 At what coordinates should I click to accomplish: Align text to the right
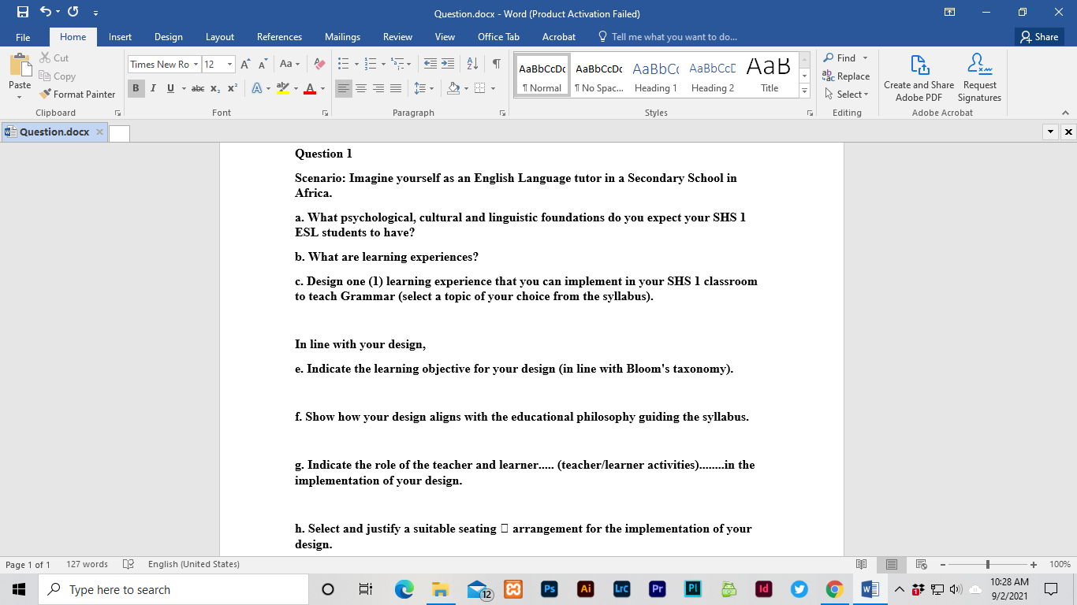[378, 88]
